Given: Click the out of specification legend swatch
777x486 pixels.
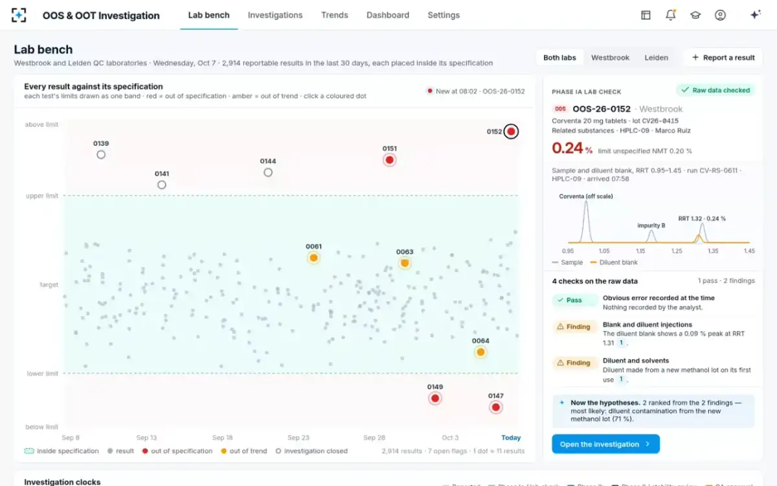Looking at the screenshot, I should [x=146, y=451].
